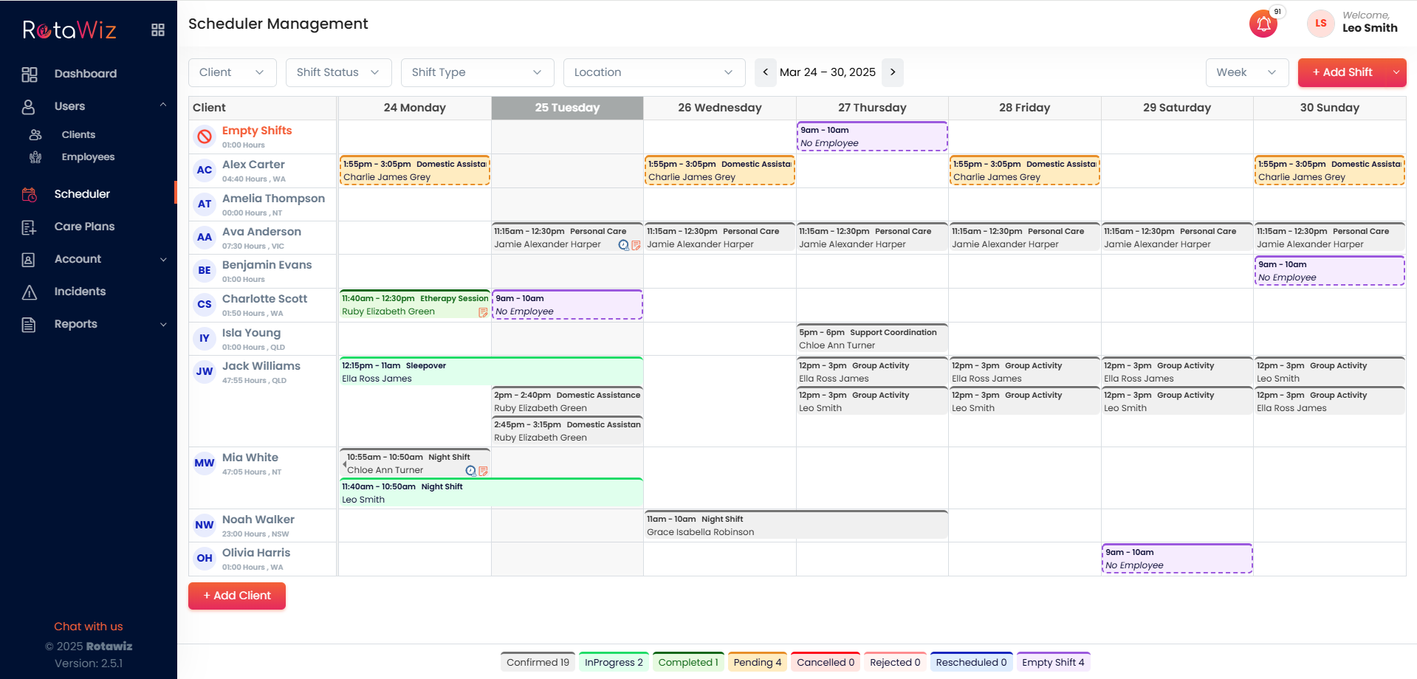This screenshot has height=679, width=1417.
Task: Click the Pending 4 status legend
Action: [x=758, y=662]
